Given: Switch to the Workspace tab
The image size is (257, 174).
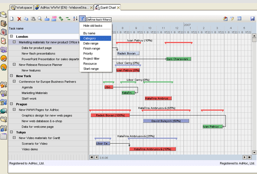Looking at the screenshot, I should [x=22, y=8].
